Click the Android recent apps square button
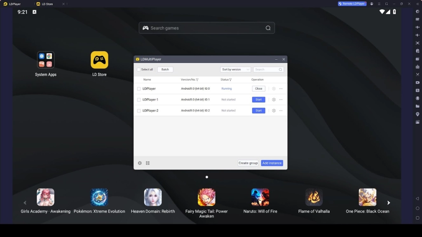Screen dimensions: 422x237 (417, 218)
